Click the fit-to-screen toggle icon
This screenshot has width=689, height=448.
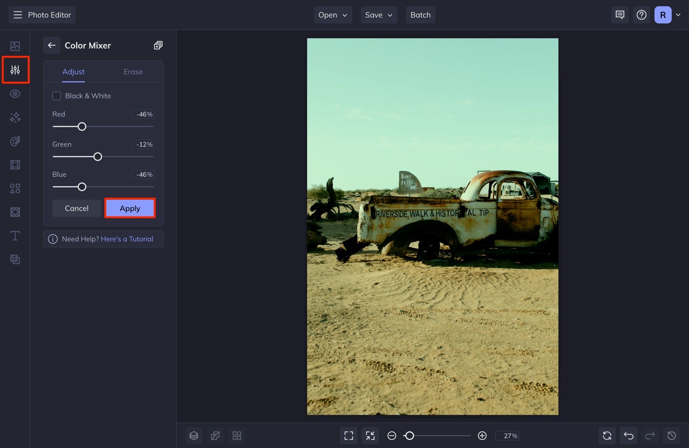tap(348, 436)
